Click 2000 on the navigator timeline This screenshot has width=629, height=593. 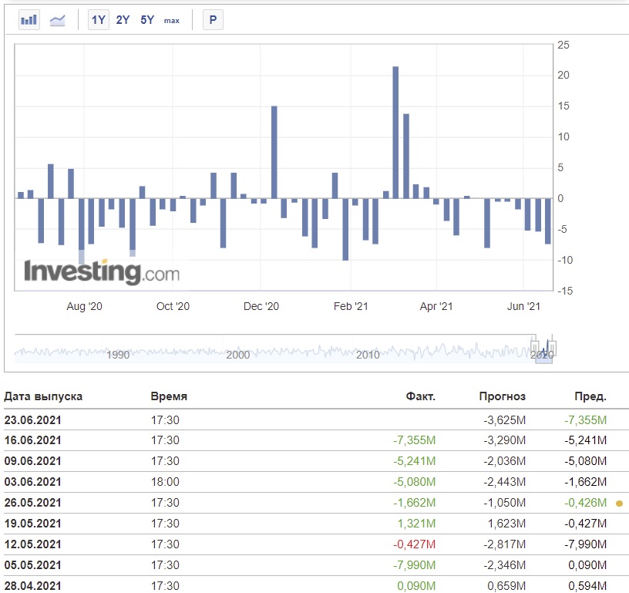(x=238, y=355)
